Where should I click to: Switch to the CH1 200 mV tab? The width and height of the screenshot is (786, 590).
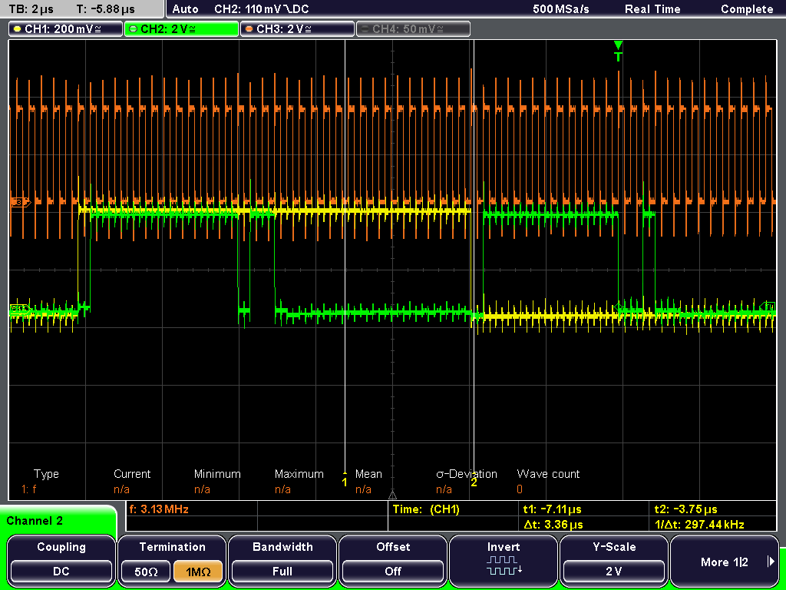[x=65, y=29]
